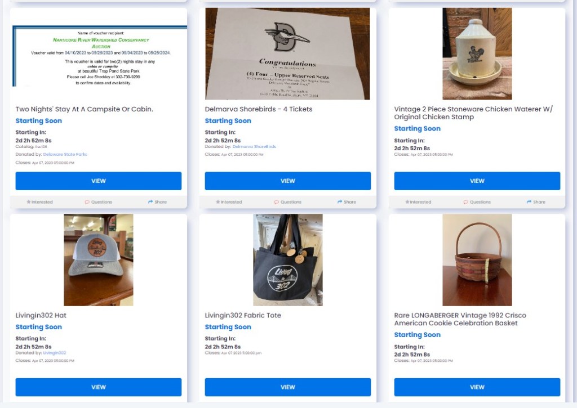Open Questions for Two Nights' Stay item
The image size is (577, 408).
click(99, 202)
